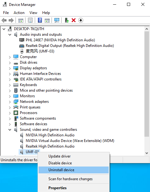Collapse Audio inputs and outputs node
150x192 pixels.
tap(10, 35)
